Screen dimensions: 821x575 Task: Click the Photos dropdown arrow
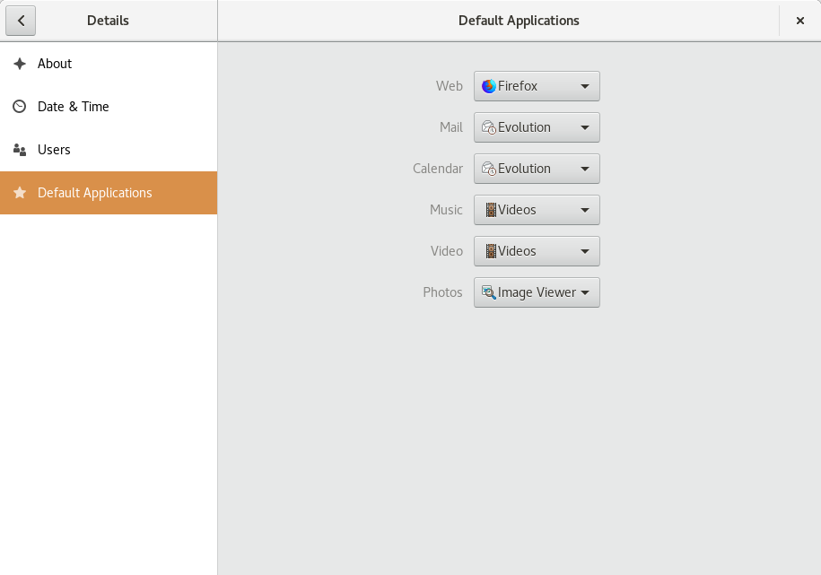[x=585, y=292]
